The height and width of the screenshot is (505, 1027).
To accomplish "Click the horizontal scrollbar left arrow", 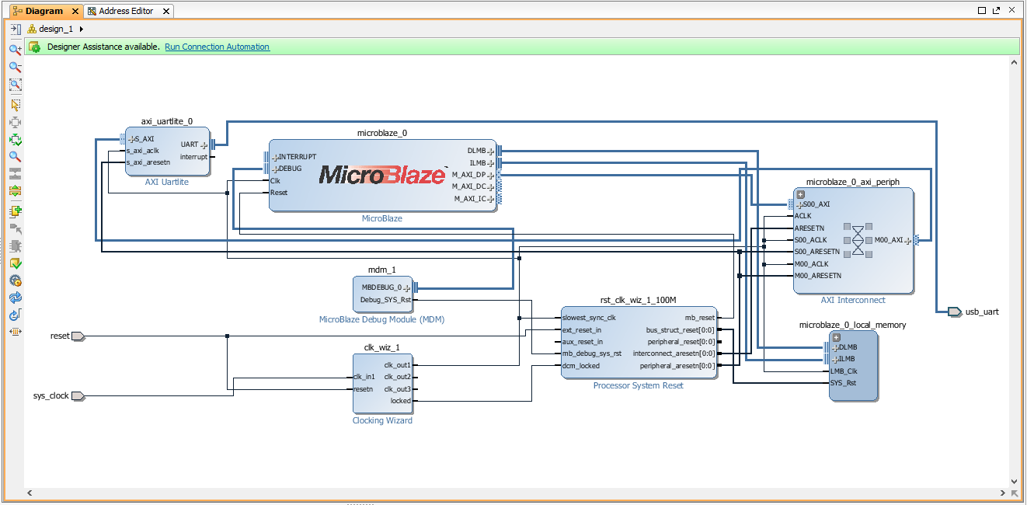I will tap(30, 493).
